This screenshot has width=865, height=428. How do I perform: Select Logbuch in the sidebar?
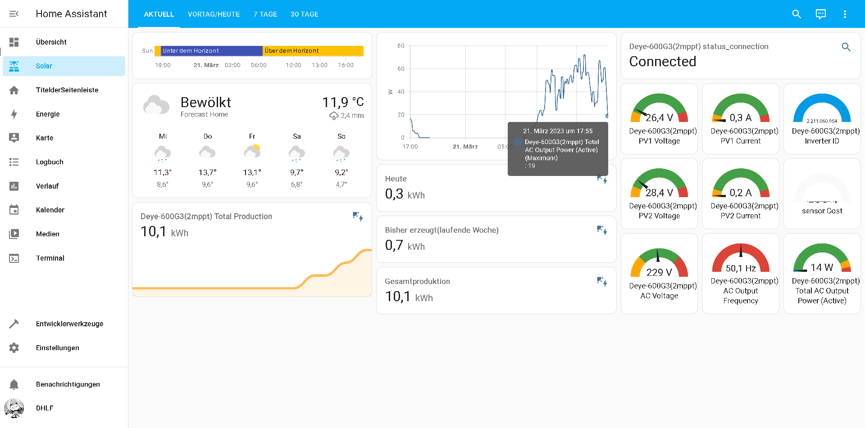point(64,162)
